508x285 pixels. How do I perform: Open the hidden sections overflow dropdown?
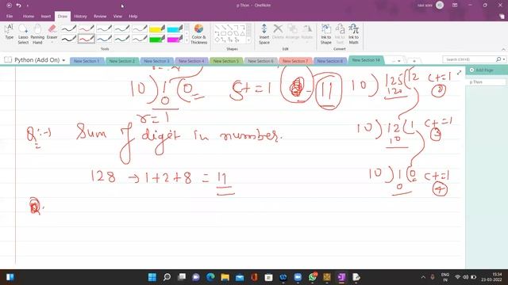pyautogui.click(x=396, y=61)
